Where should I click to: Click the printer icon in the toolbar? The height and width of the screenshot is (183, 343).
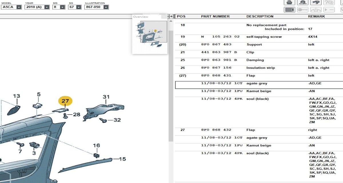pyautogui.click(x=289, y=3)
